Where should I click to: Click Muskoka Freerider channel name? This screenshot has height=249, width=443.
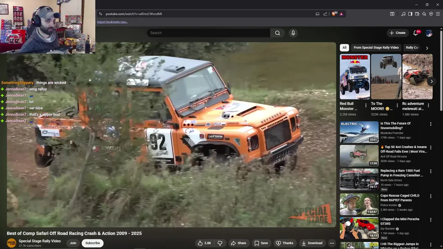point(392,133)
